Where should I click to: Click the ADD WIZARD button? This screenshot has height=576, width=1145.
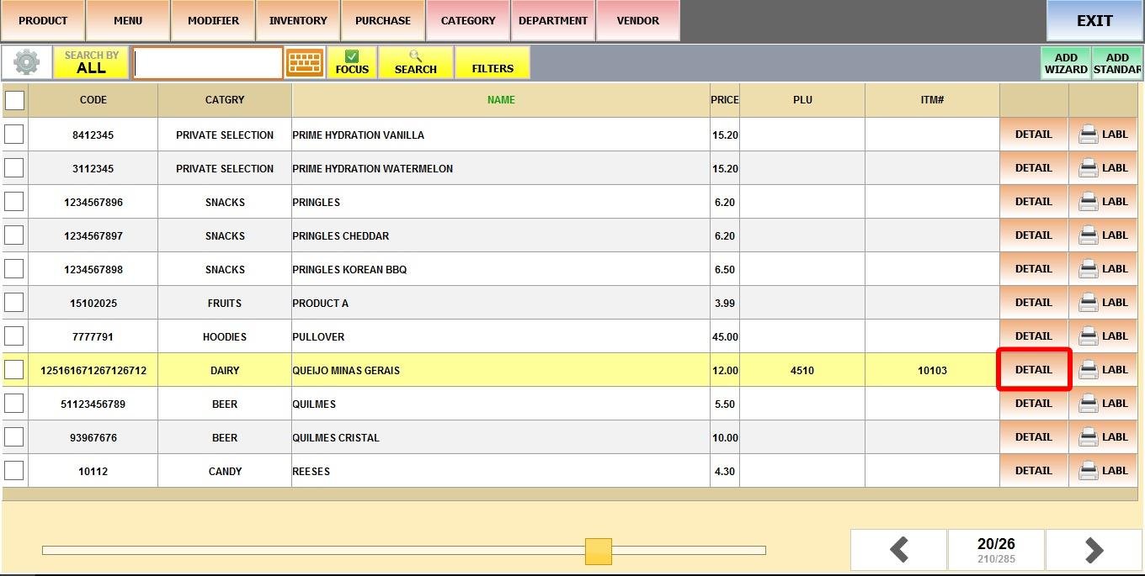1066,63
